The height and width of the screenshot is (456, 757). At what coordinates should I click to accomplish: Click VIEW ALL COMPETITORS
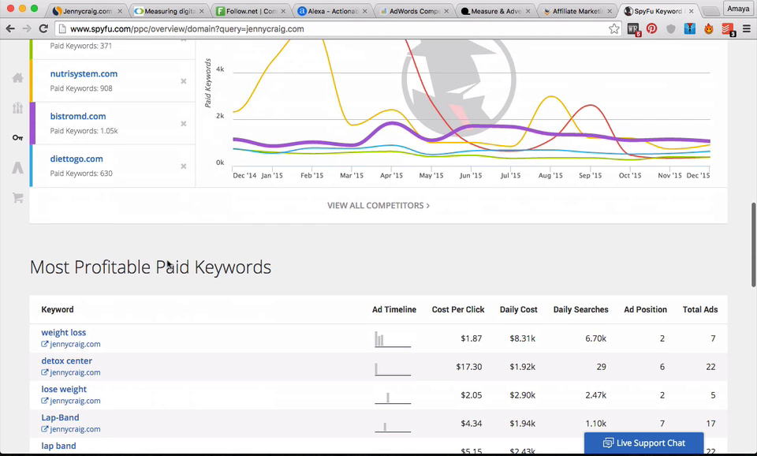(x=378, y=205)
